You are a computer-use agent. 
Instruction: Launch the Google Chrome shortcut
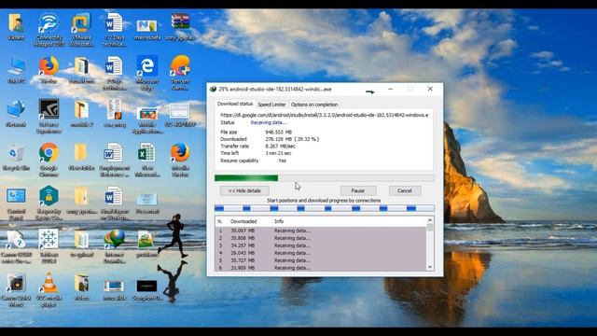pyautogui.click(x=49, y=160)
